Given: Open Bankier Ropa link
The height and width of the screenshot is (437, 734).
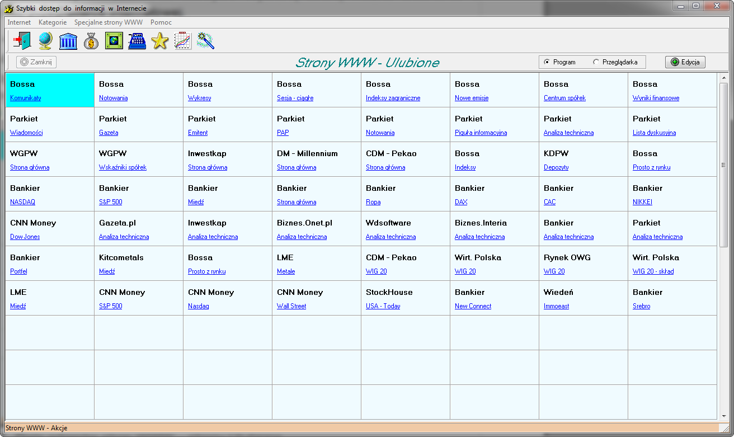Looking at the screenshot, I should (373, 202).
